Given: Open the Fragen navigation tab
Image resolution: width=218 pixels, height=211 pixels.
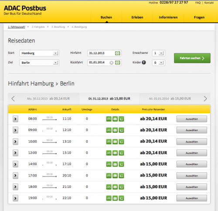Looking at the screenshot, I should click(199, 17).
